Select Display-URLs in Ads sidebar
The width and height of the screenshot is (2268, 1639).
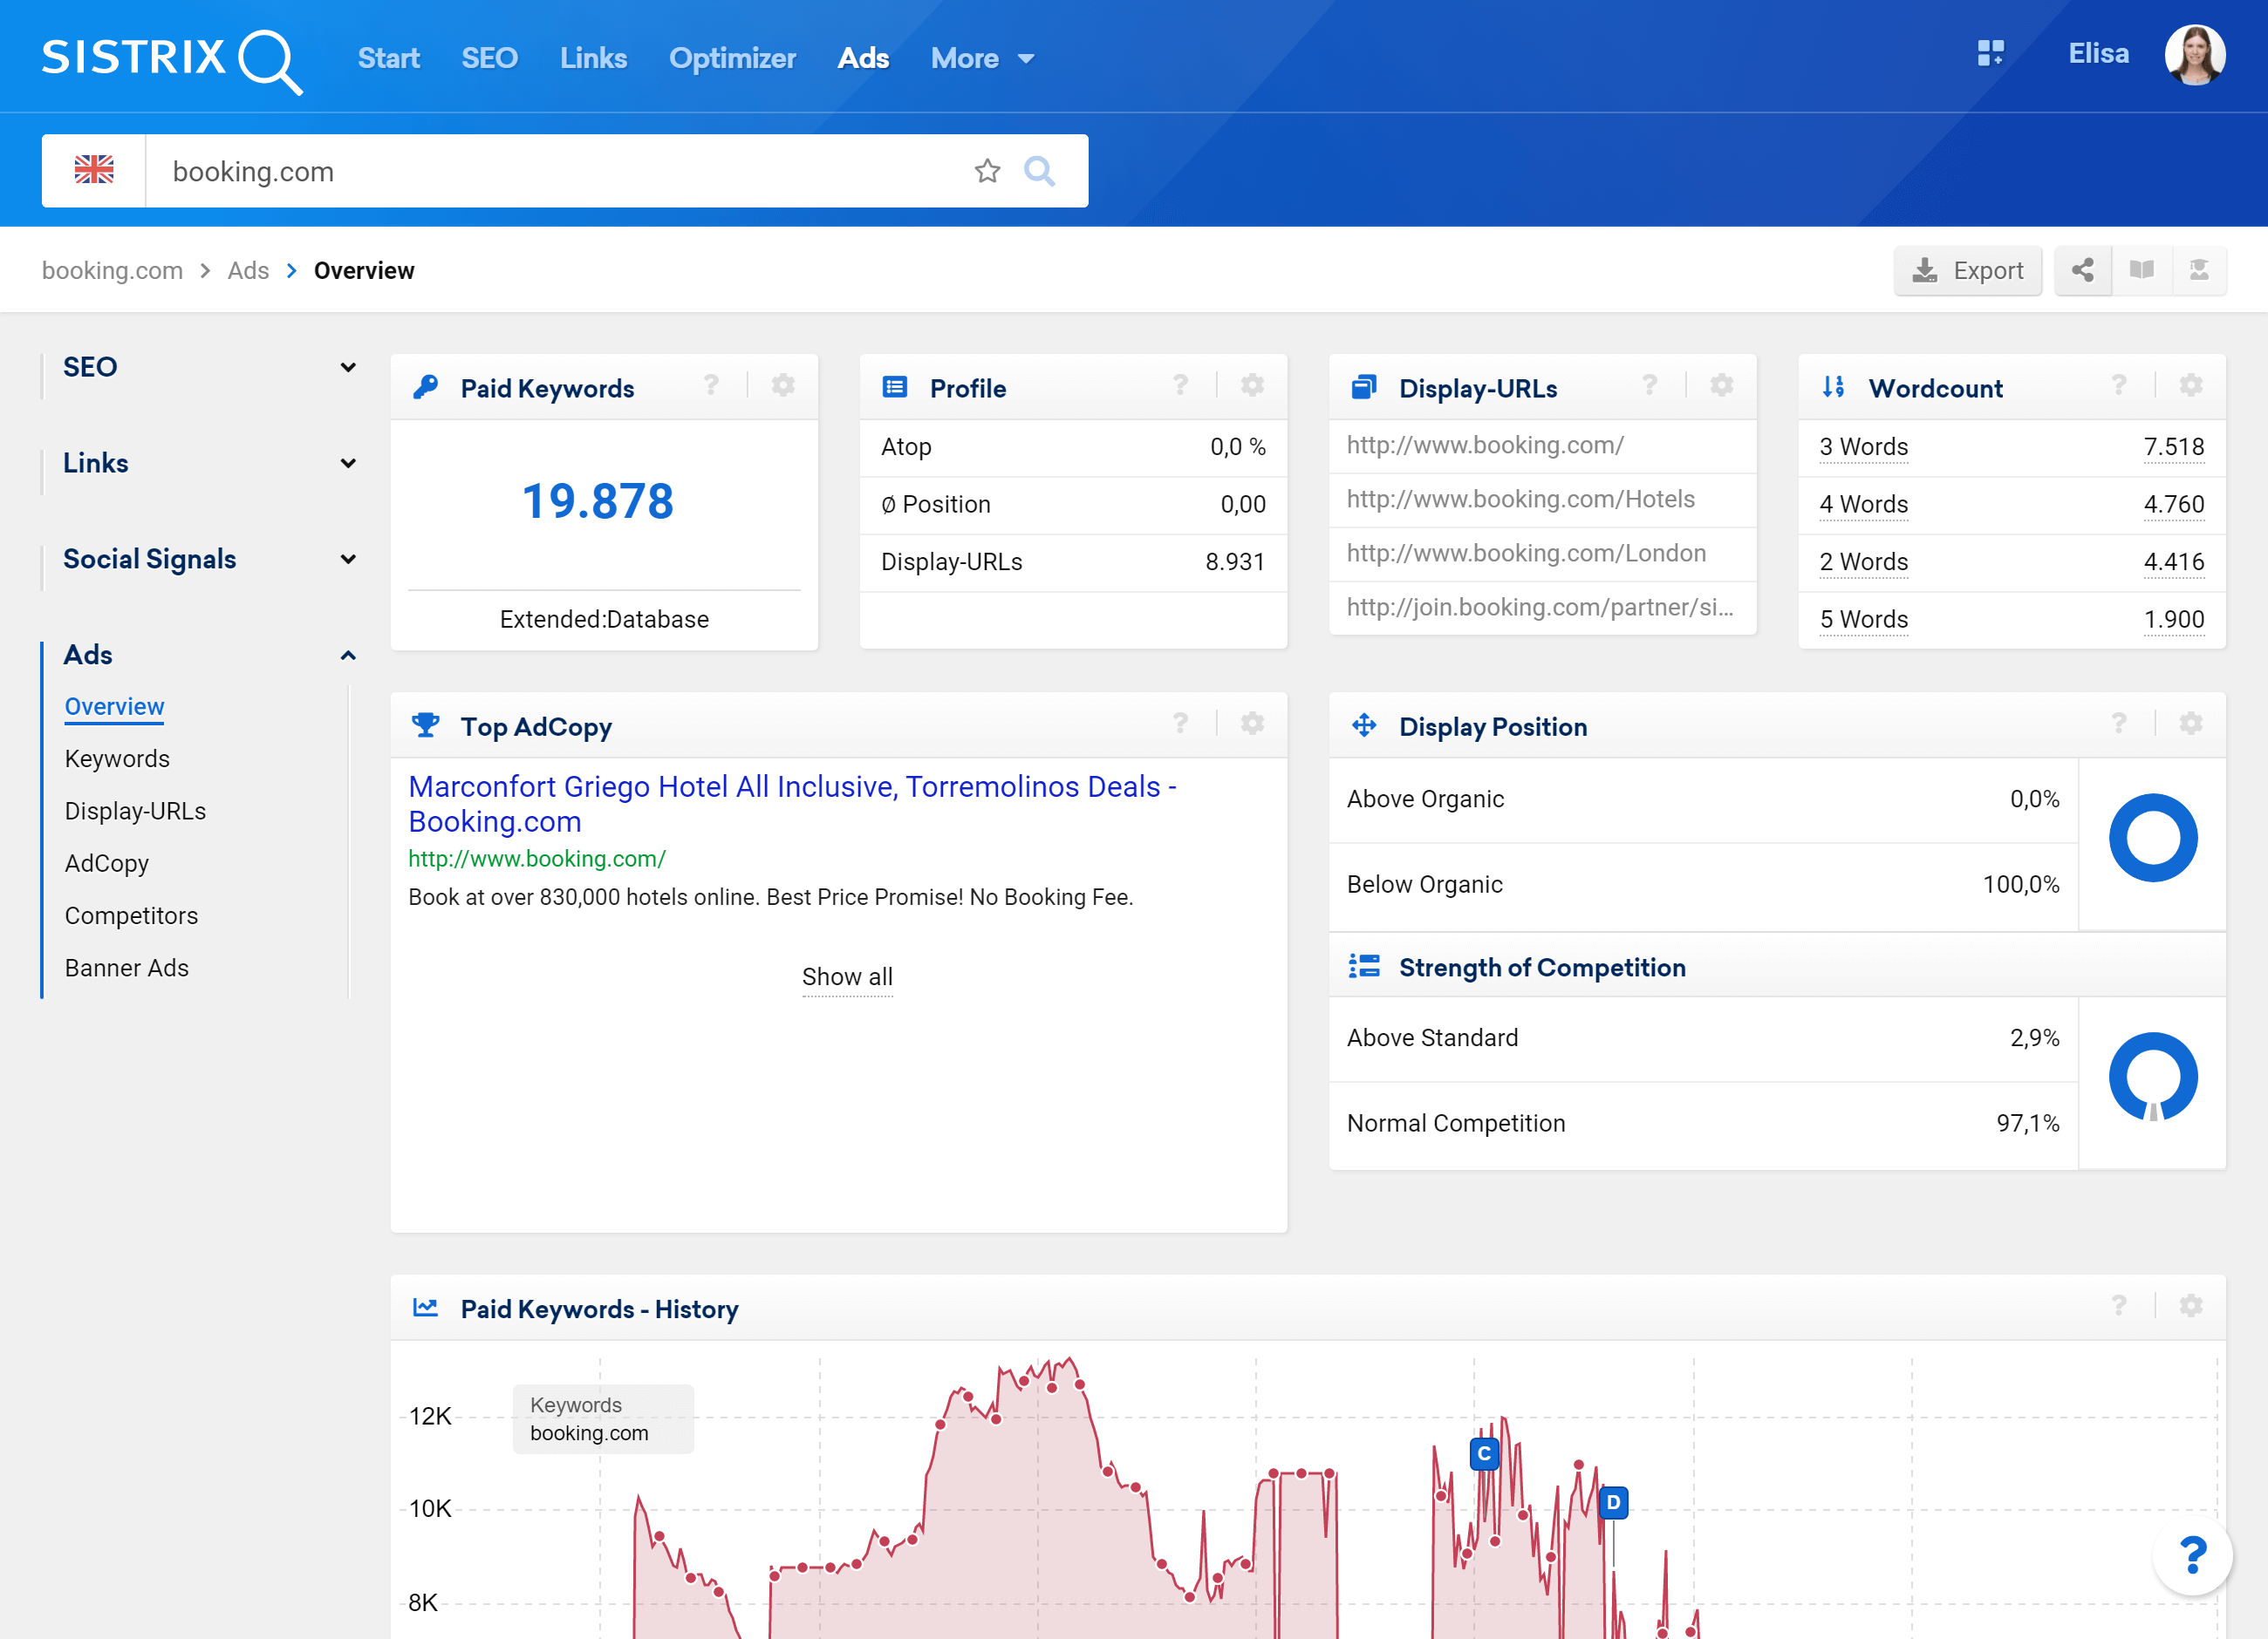point(135,811)
